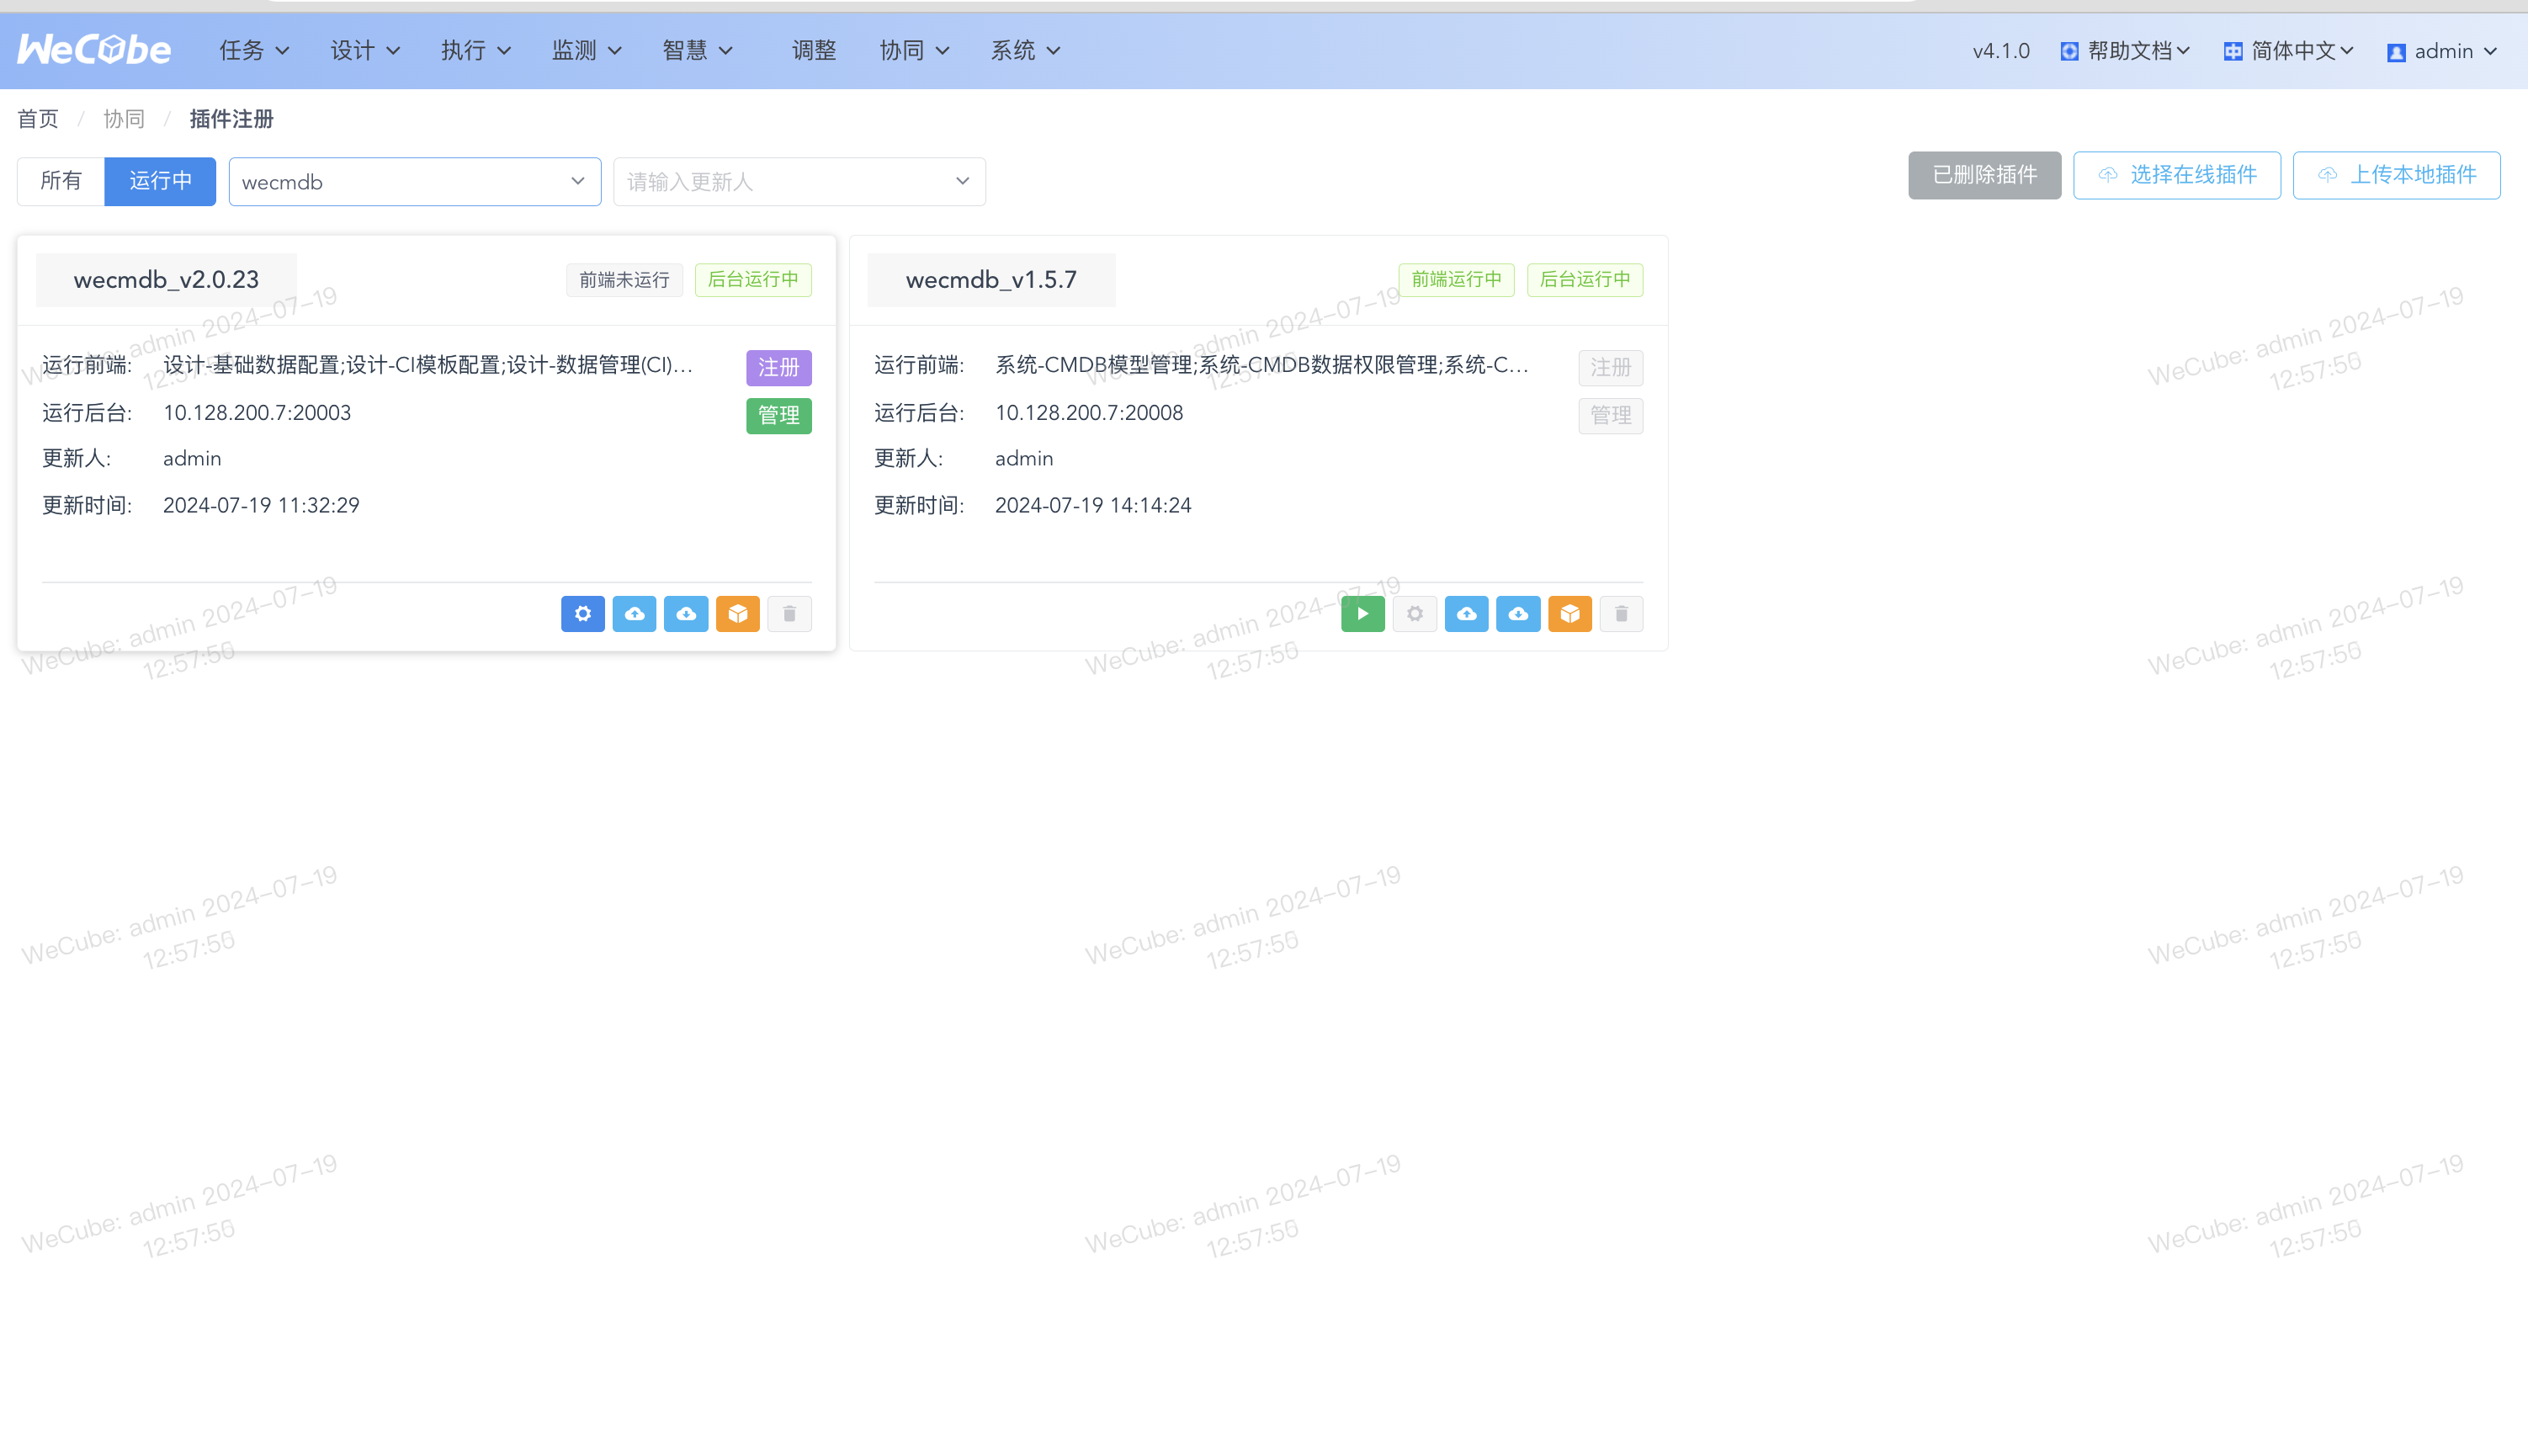Go to 首页 breadcrumb
2528x1456 pixels.
tap(38, 119)
